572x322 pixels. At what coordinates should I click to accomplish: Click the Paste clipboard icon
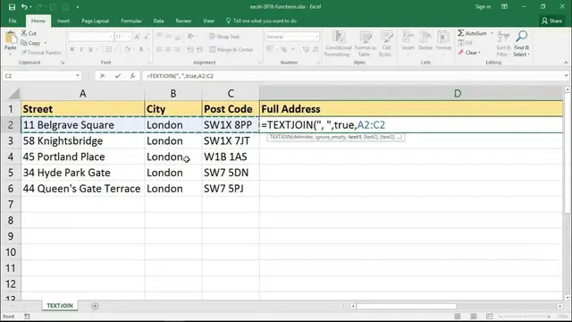[10, 38]
